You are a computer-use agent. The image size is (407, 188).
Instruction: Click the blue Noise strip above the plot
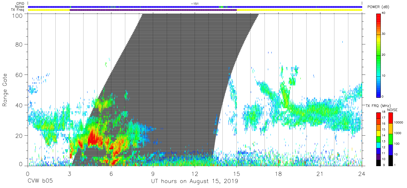[x=195, y=7]
